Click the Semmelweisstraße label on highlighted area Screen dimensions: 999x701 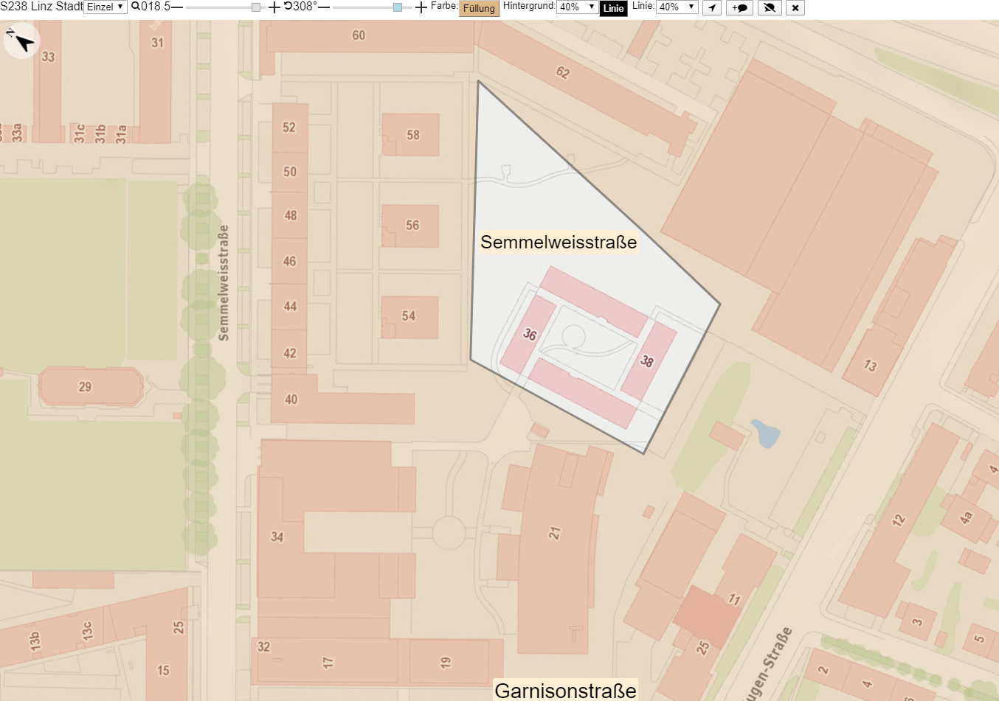[x=559, y=242]
